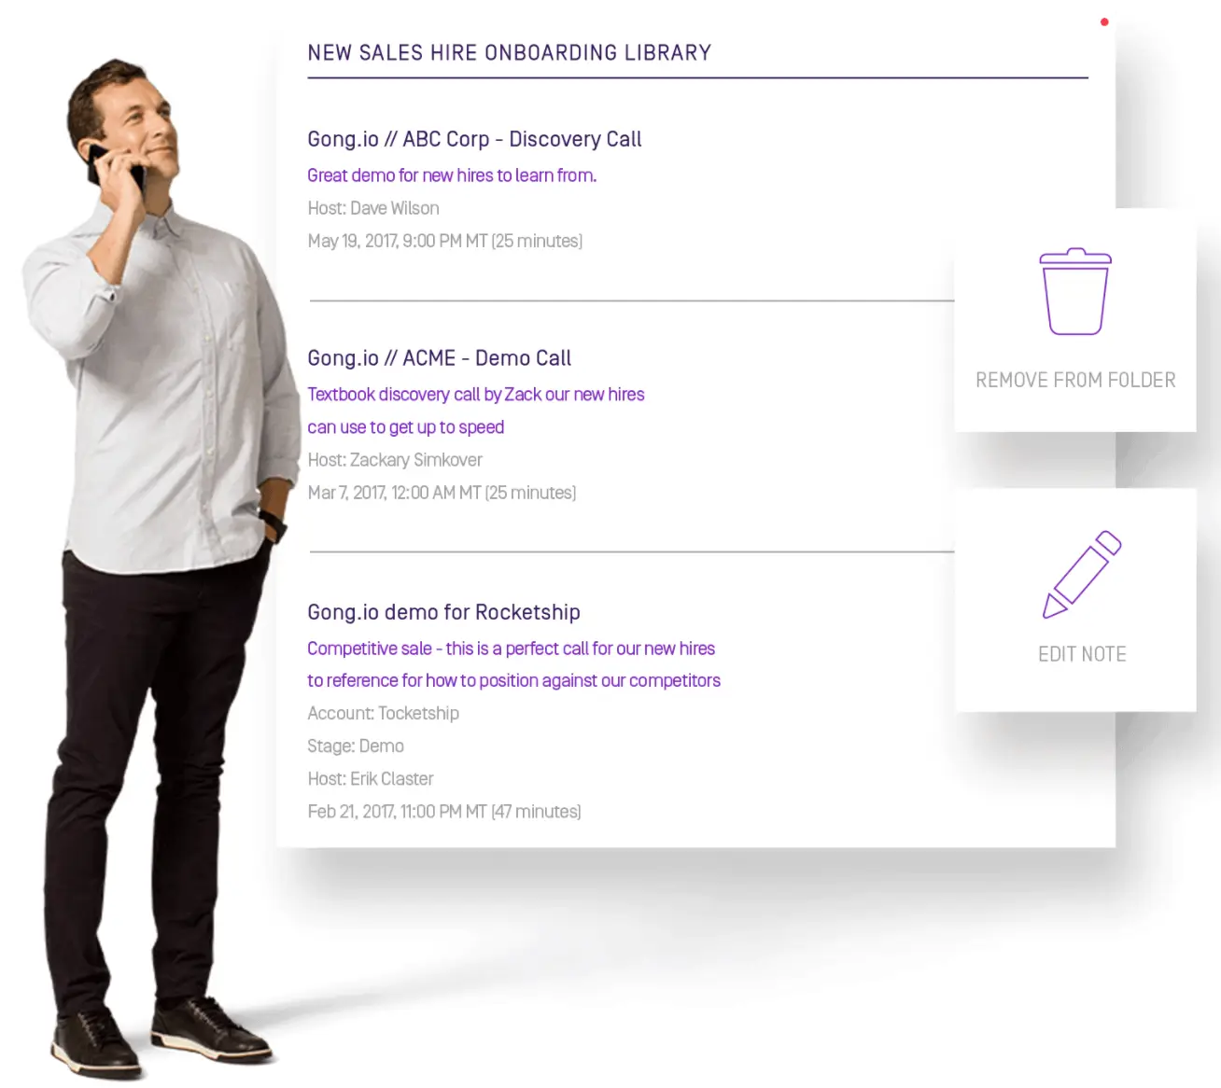
Task: Select the Remove From Folder label
Action: point(1075,380)
